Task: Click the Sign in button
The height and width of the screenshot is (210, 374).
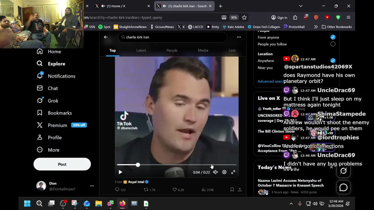Action: (279, 17)
